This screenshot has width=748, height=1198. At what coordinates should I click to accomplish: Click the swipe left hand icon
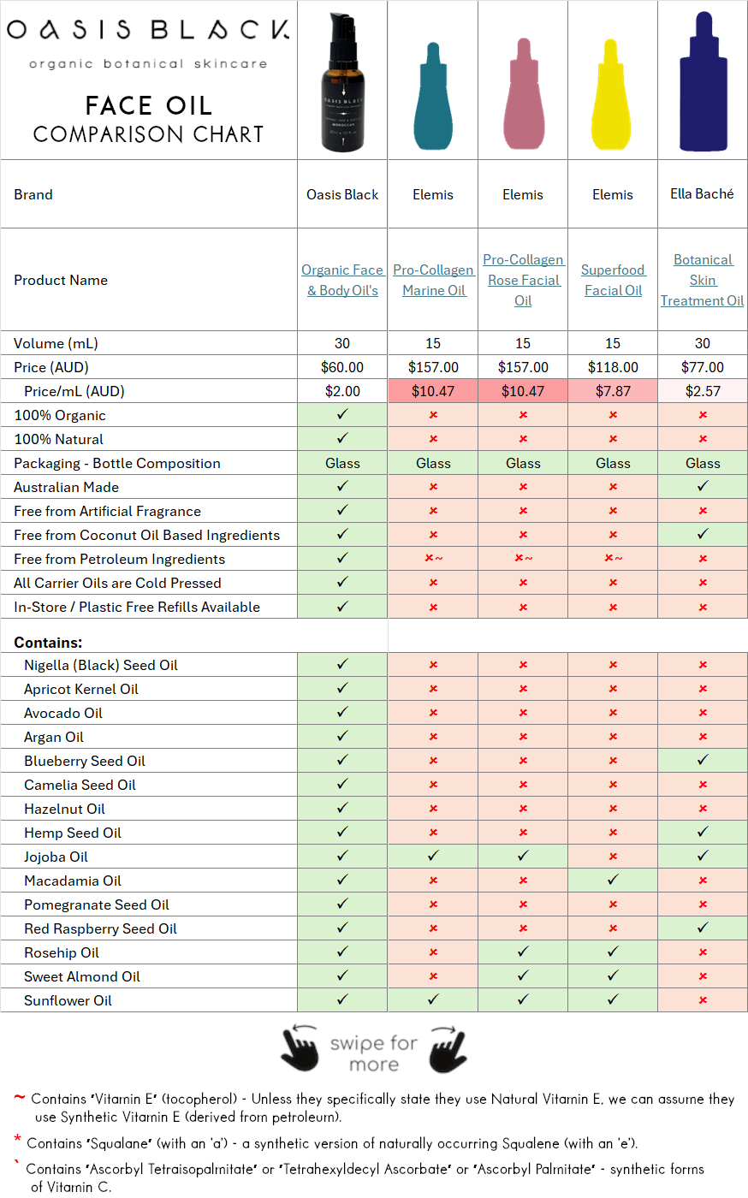point(300,1048)
